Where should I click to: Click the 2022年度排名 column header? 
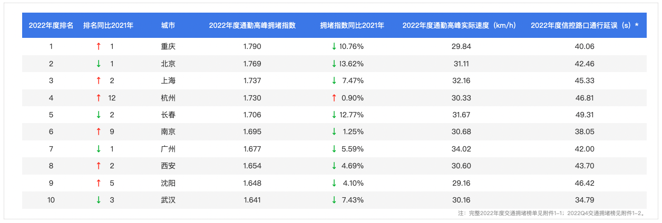[x=51, y=25]
